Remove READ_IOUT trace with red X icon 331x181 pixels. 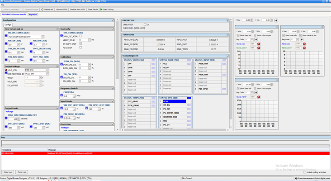[304, 48]
